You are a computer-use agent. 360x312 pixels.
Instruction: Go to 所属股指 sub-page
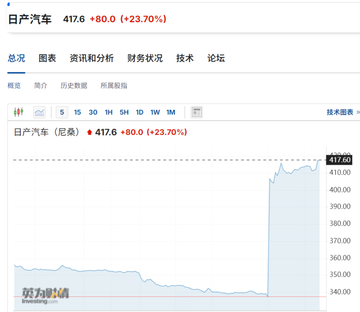114,85
